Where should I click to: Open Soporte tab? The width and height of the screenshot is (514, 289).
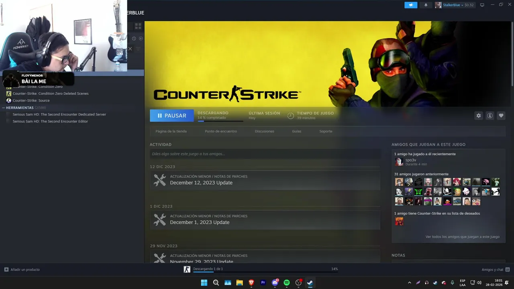(x=326, y=131)
